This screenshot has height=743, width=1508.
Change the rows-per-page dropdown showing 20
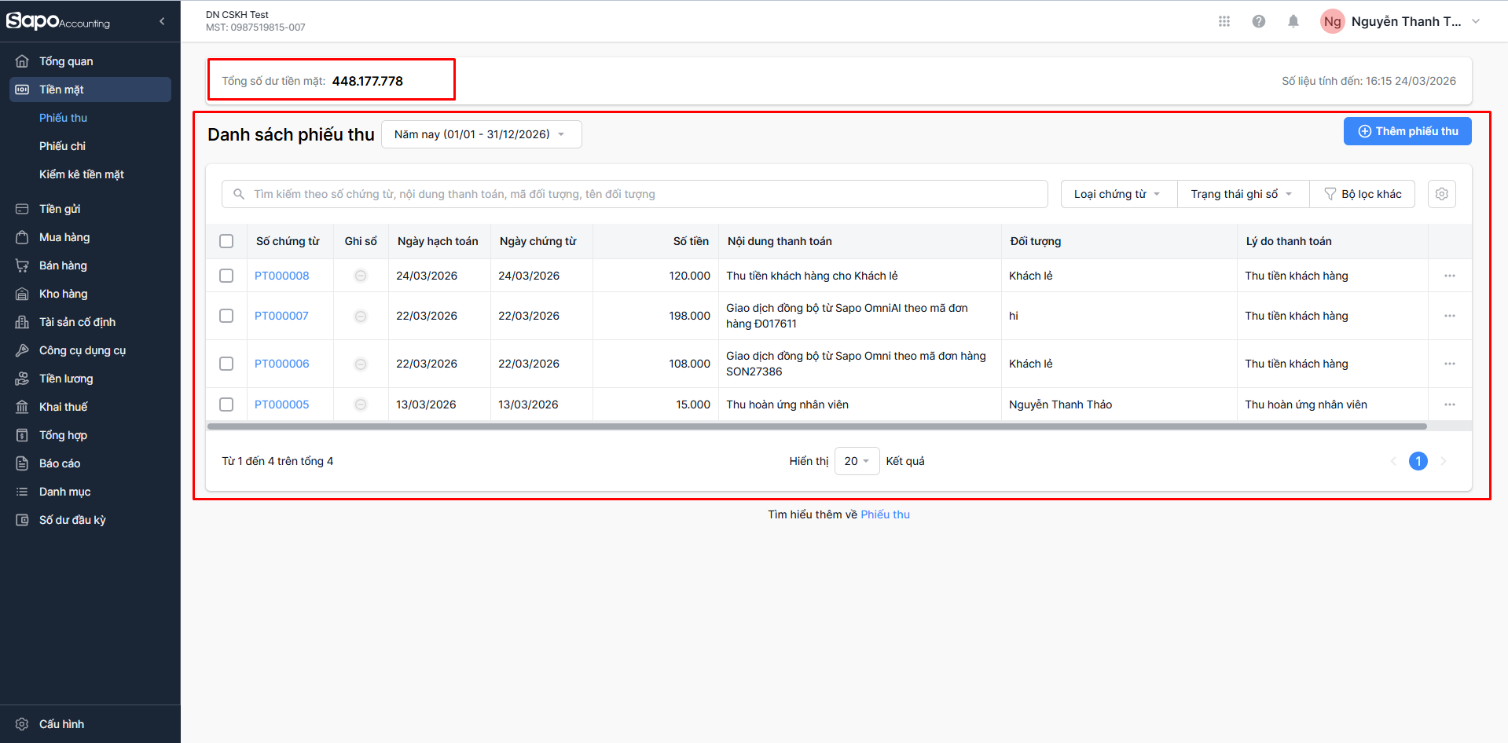point(857,461)
